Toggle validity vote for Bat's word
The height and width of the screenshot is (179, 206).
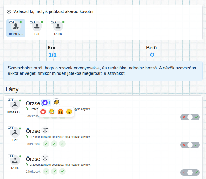click(190, 145)
